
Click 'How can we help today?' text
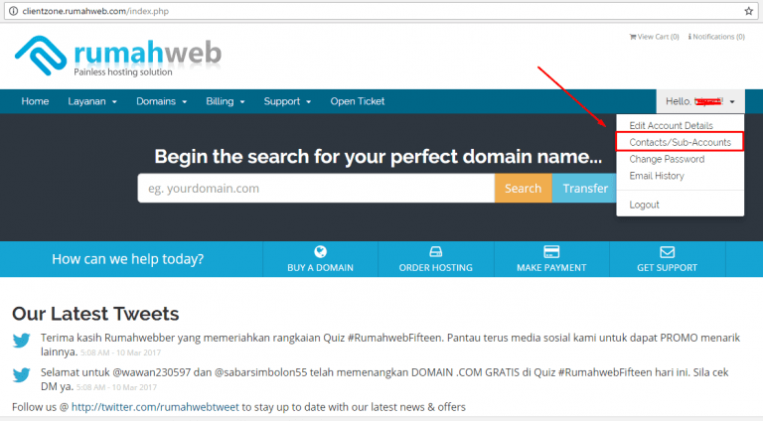pos(127,258)
